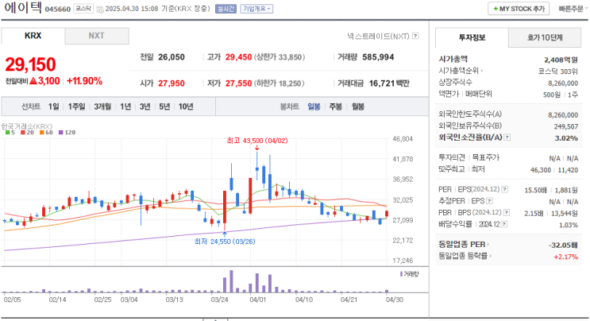Show the 10년 line chart
The width and height of the screenshot is (590, 321).
coord(186,107)
